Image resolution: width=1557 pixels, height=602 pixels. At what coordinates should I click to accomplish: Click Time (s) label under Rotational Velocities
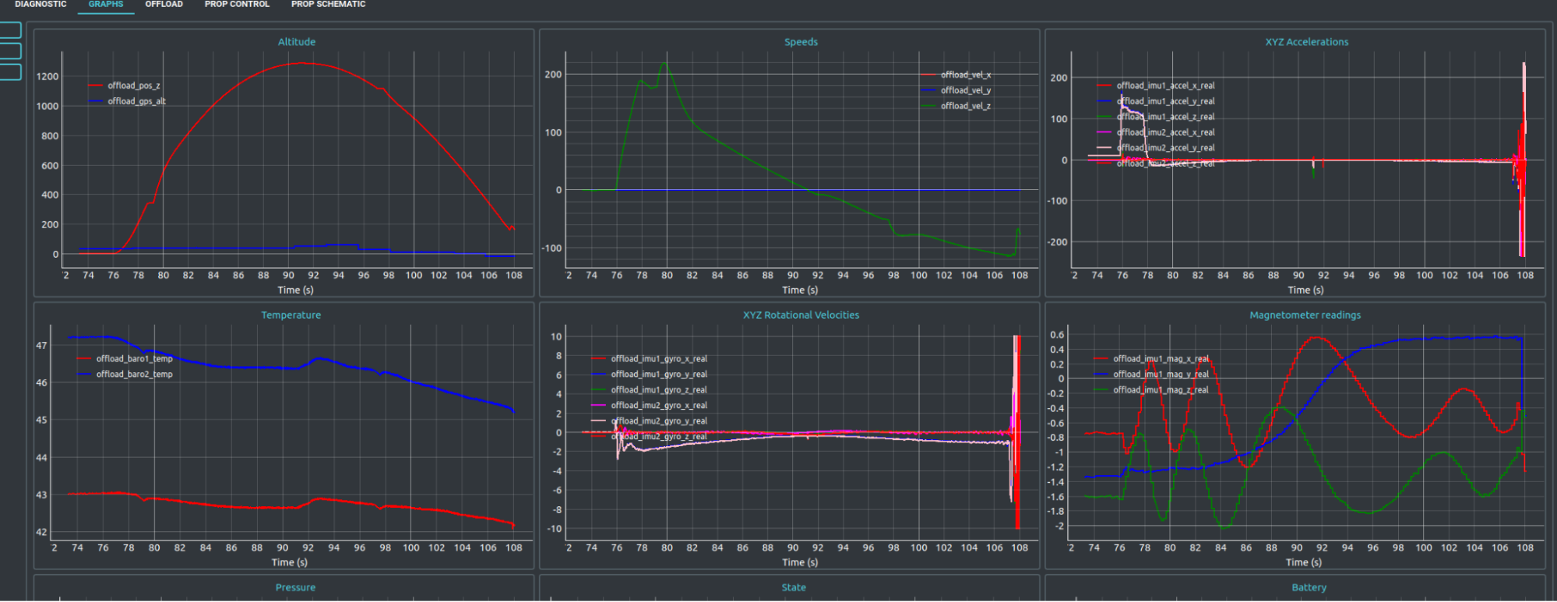[800, 562]
